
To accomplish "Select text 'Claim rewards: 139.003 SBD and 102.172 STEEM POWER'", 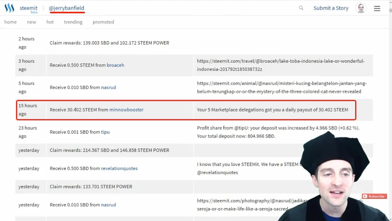I will (109, 43).
